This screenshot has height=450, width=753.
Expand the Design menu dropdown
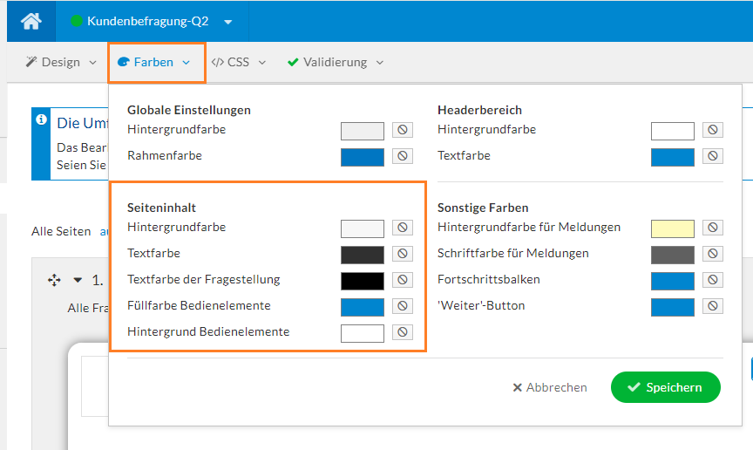(61, 63)
